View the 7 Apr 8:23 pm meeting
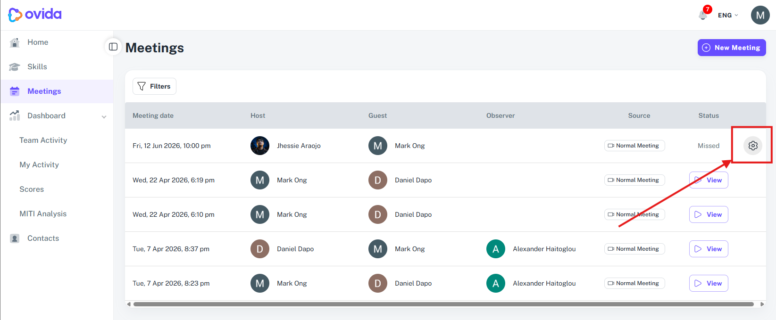This screenshot has width=776, height=320. [x=709, y=283]
